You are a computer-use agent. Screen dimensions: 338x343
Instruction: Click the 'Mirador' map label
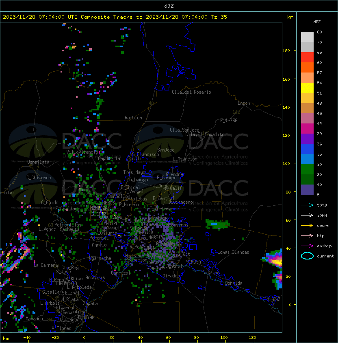171,276
